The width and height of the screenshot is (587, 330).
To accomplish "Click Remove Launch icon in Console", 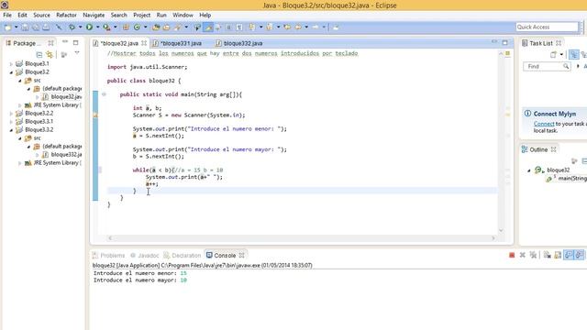I will (522, 255).
